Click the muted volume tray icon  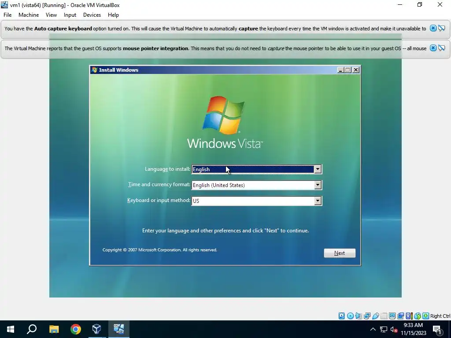tap(394, 330)
